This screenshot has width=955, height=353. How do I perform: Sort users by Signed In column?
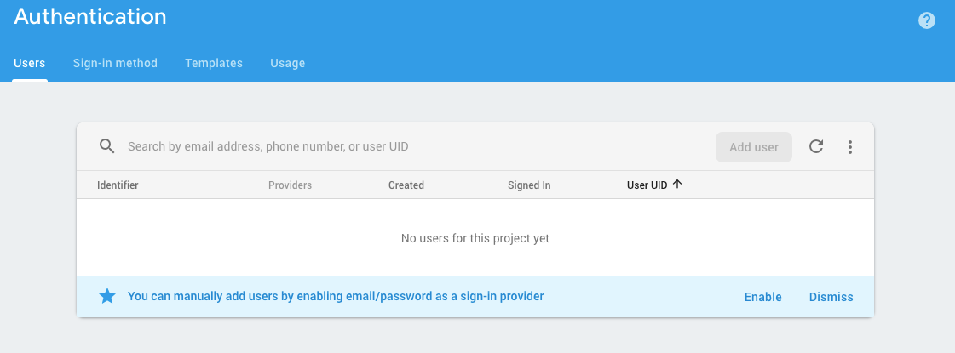[529, 185]
